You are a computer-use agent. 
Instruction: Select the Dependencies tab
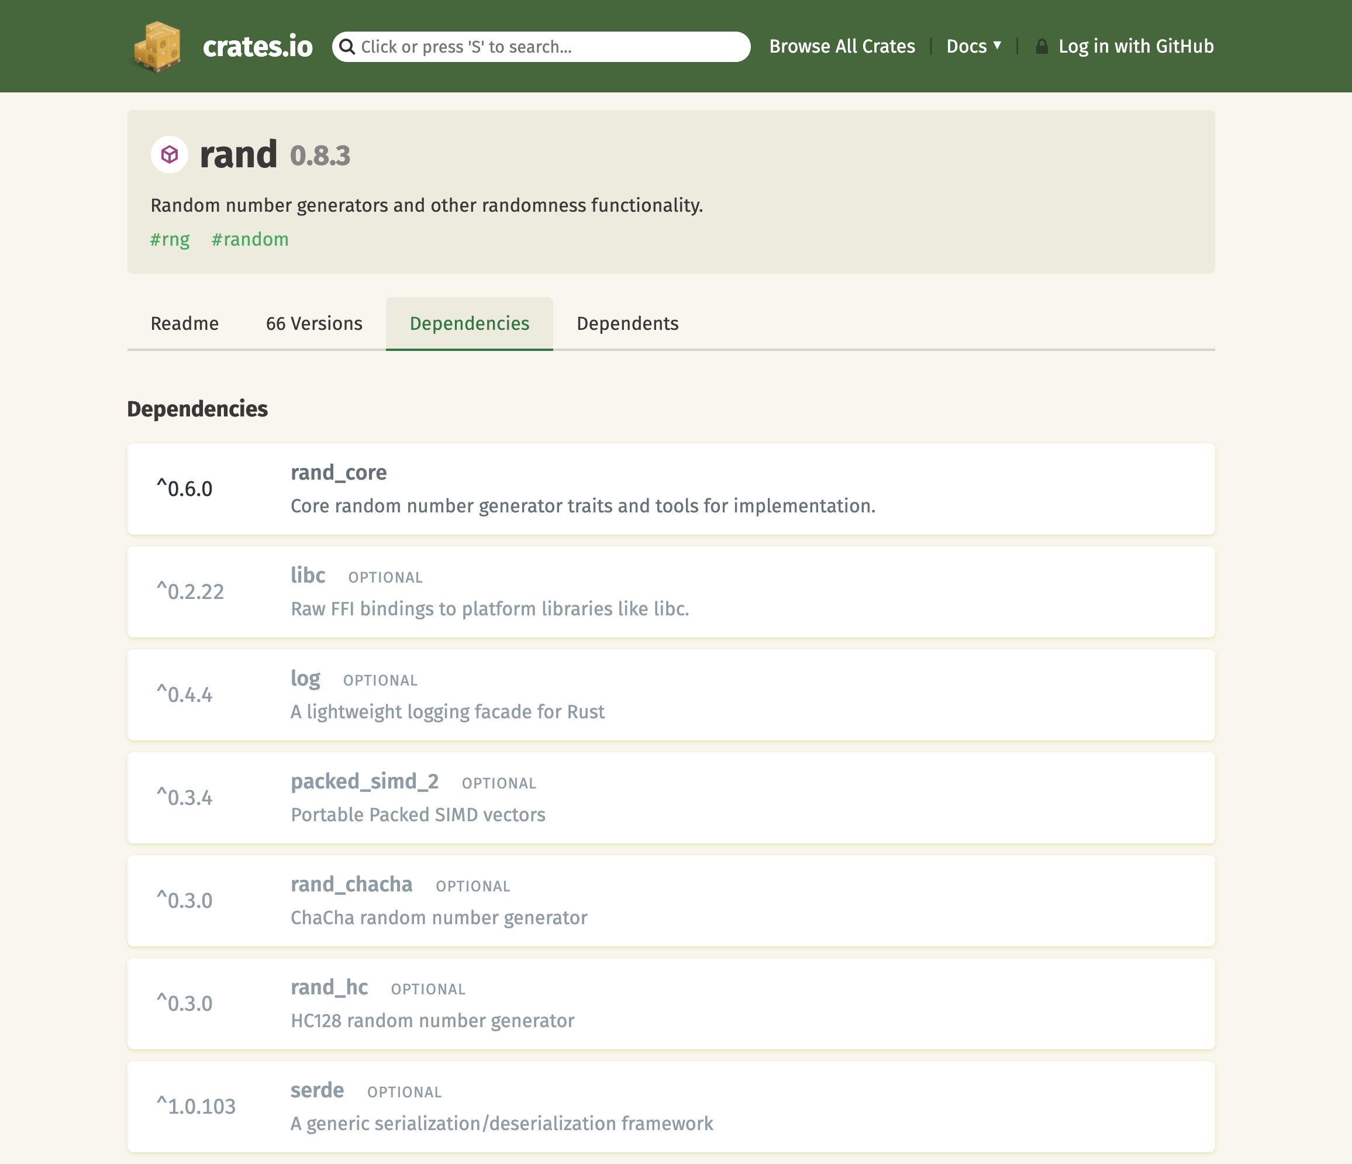click(469, 324)
